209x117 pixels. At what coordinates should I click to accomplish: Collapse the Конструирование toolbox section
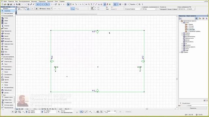[x=2, y=16]
